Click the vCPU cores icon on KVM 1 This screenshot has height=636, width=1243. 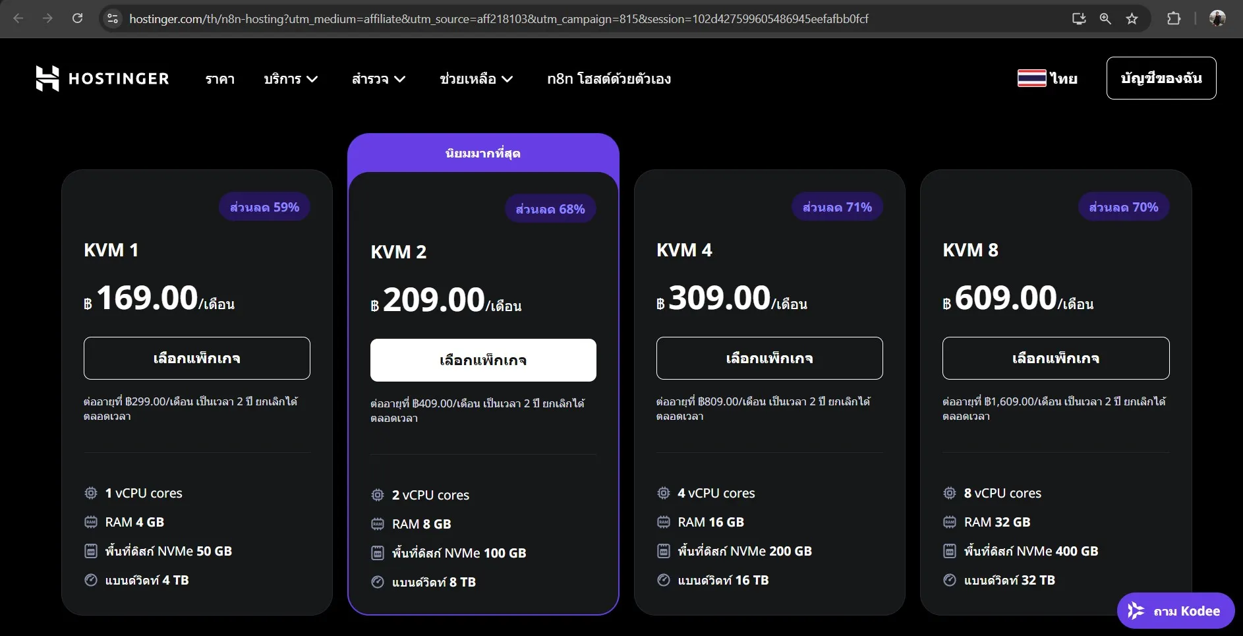pyautogui.click(x=90, y=493)
